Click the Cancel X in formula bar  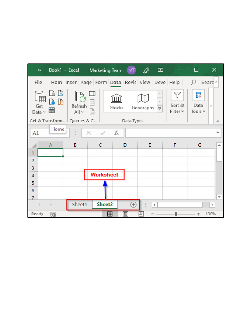(x=89, y=133)
